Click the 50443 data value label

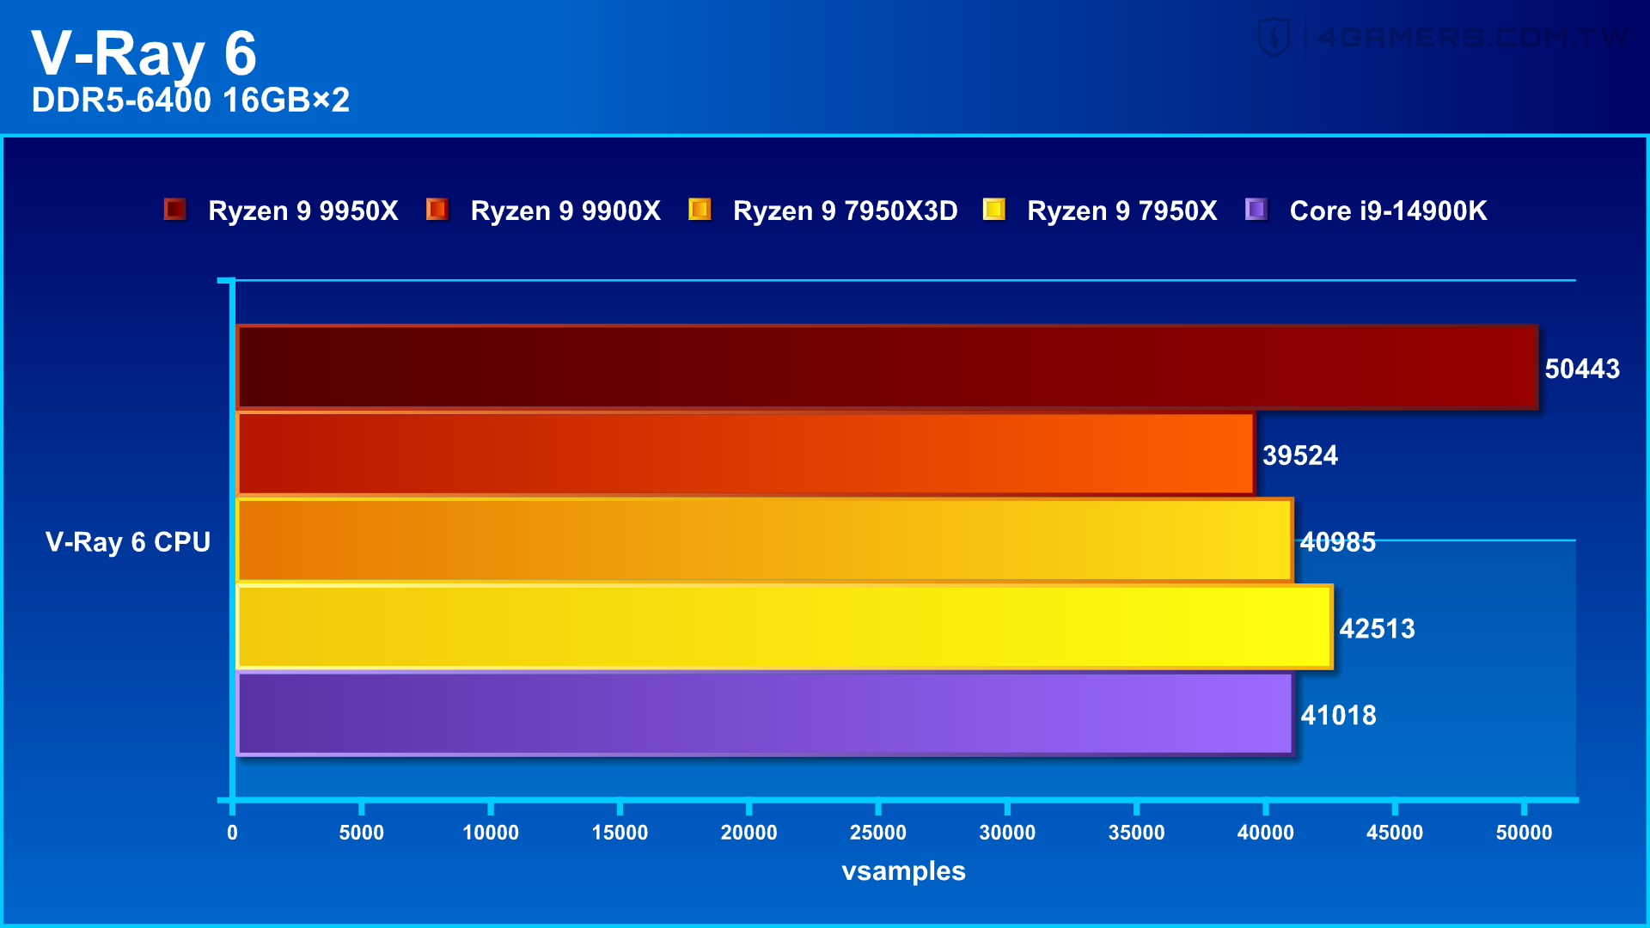pos(1582,369)
